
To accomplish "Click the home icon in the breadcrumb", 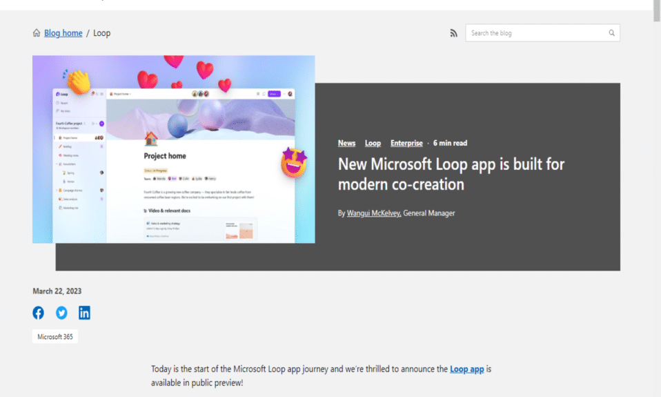I will tap(37, 32).
